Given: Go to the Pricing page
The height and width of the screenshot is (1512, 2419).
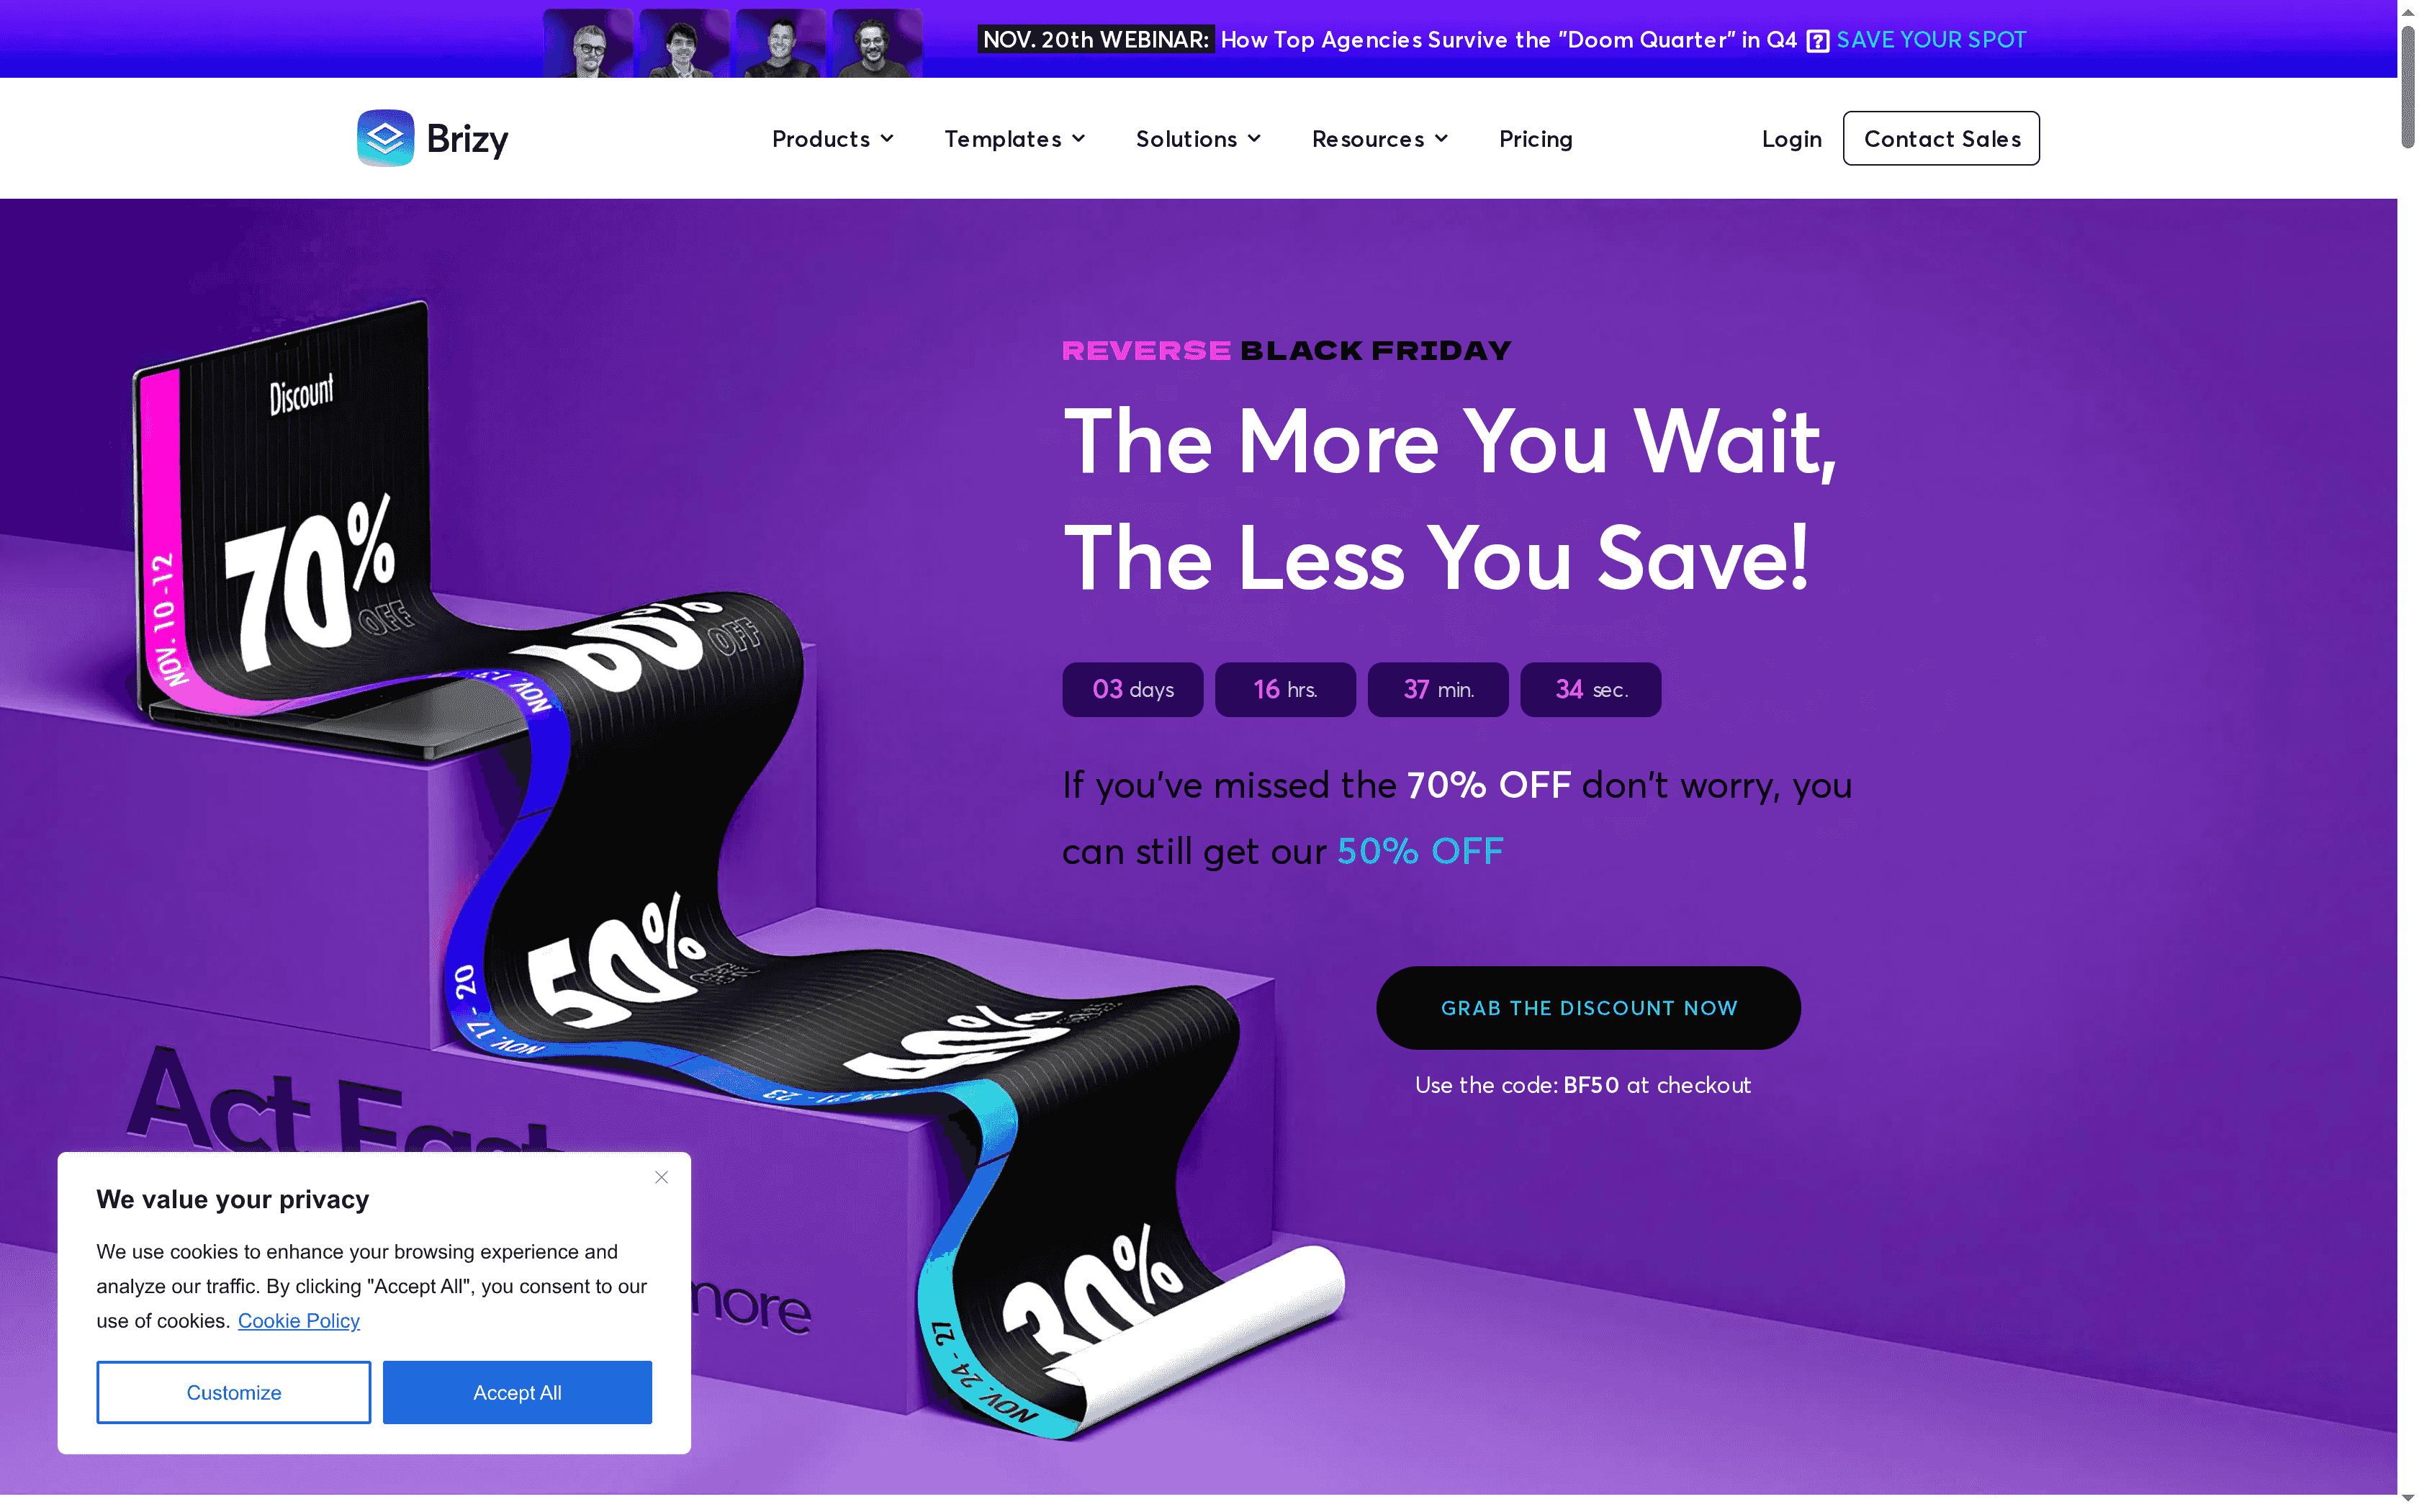Looking at the screenshot, I should (x=1536, y=139).
